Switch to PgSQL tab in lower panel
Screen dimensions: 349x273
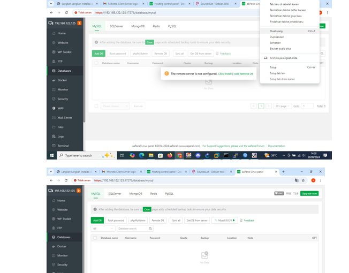point(169,194)
